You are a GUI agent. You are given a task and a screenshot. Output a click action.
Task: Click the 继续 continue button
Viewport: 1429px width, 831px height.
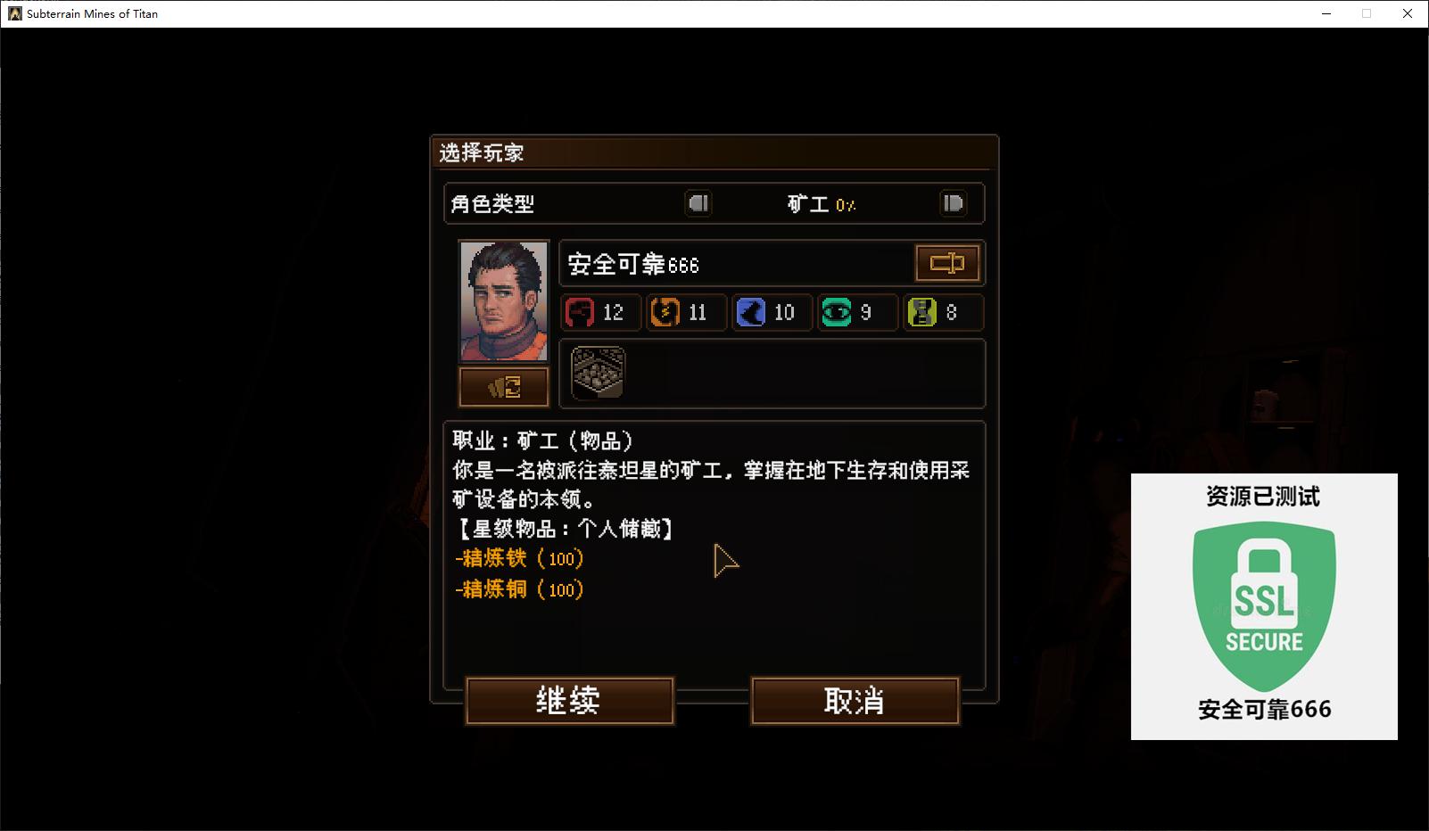pos(569,700)
